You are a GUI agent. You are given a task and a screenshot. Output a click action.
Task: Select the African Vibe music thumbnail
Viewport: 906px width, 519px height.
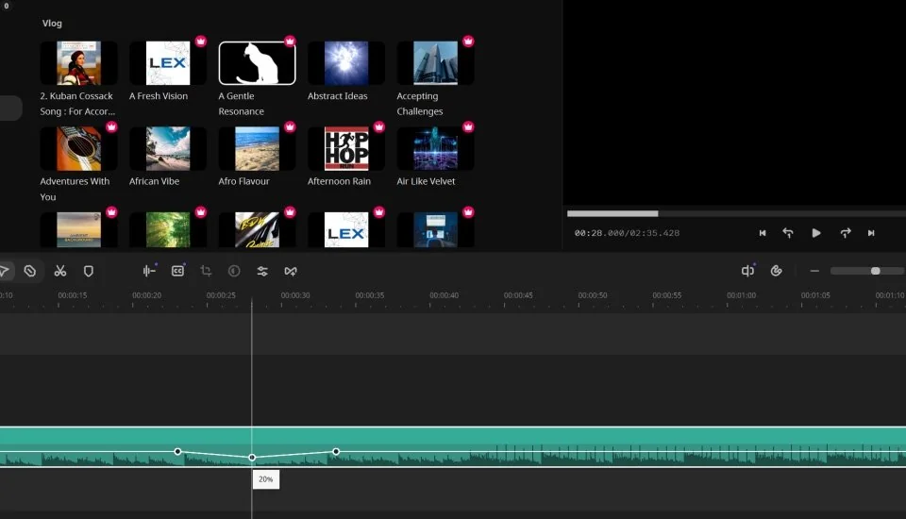coord(168,149)
